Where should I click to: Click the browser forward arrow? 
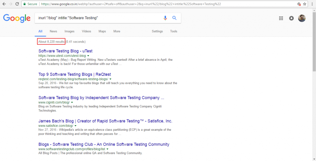[11, 4]
